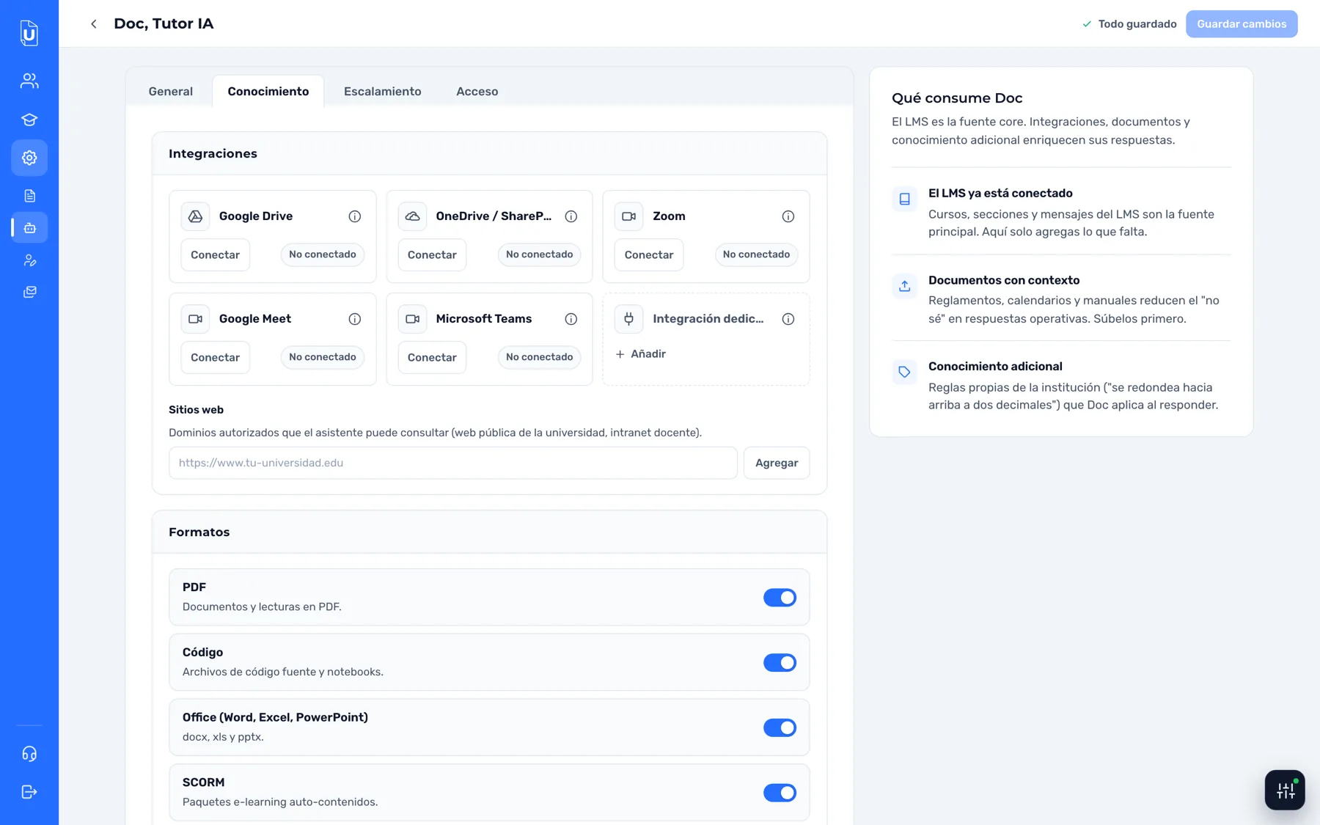Open the Escalamiento tab
The image size is (1320, 825).
pyautogui.click(x=383, y=92)
